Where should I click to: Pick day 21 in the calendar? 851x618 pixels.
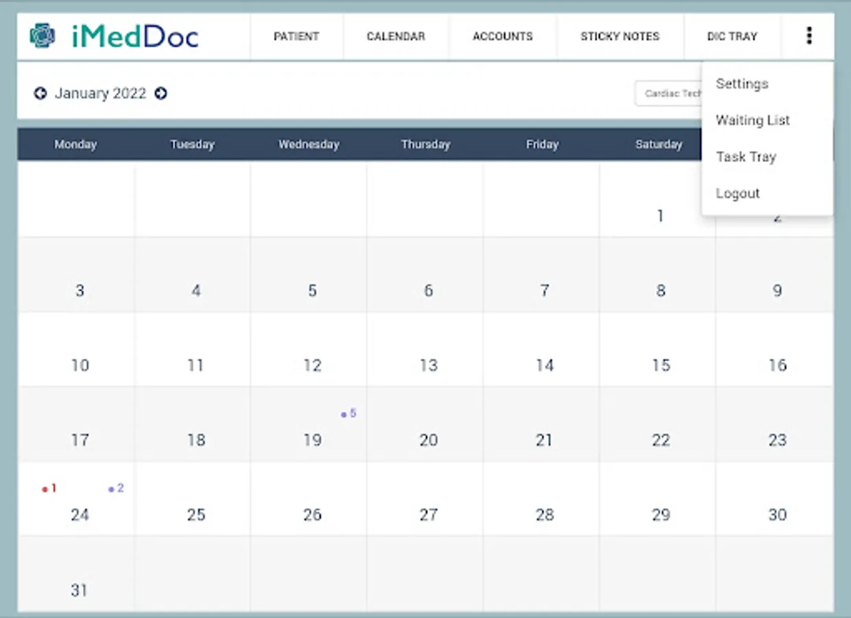tap(541, 424)
